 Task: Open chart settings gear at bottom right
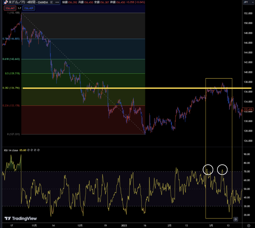(248, 225)
